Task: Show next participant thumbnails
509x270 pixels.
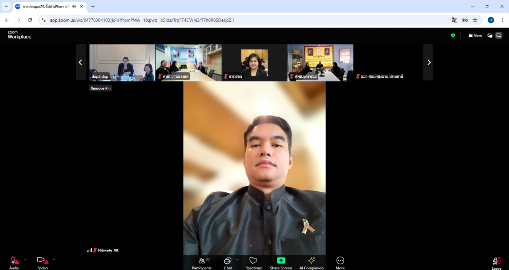Action: (429, 62)
